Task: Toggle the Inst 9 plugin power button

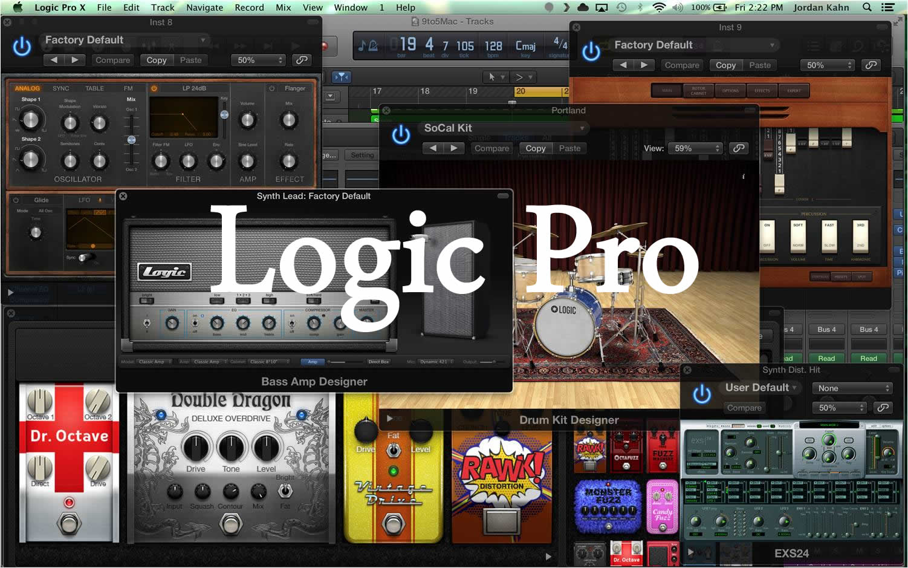Action: point(591,52)
